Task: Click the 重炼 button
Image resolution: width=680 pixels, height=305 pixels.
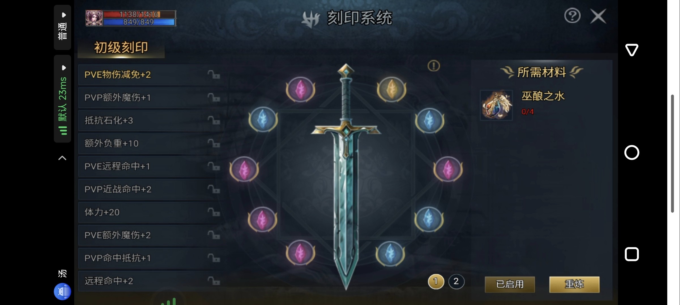Action: click(x=574, y=284)
